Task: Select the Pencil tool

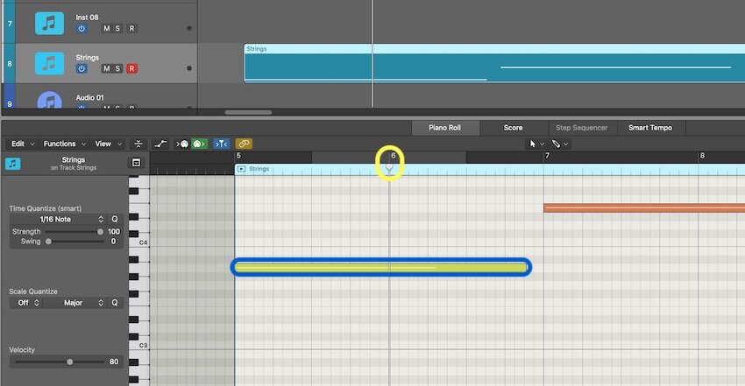Action: pyautogui.click(x=556, y=144)
